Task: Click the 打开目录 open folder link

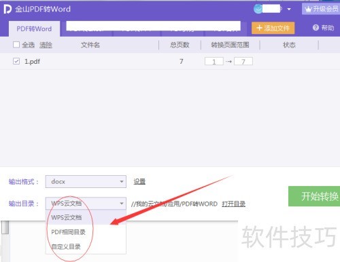Action: pos(234,204)
